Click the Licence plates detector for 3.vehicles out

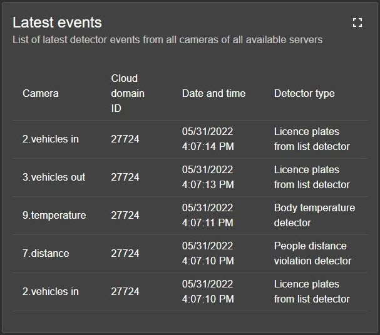point(312,177)
